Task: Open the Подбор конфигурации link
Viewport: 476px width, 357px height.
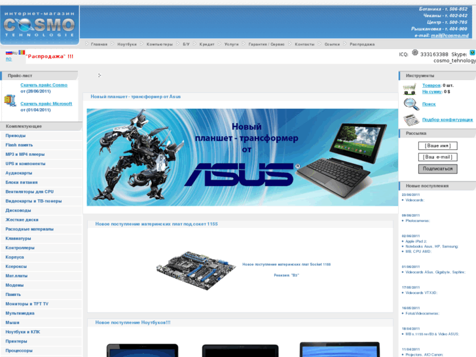Action: [447, 120]
